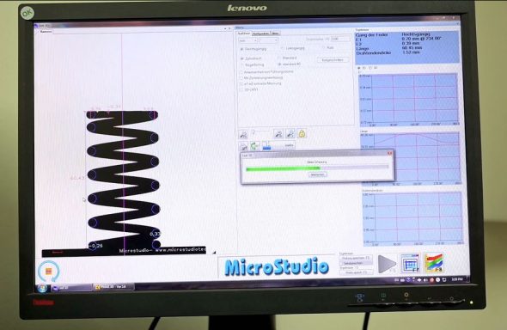
Task: Open the first unit dropdown under tabs
Action: 247,40
